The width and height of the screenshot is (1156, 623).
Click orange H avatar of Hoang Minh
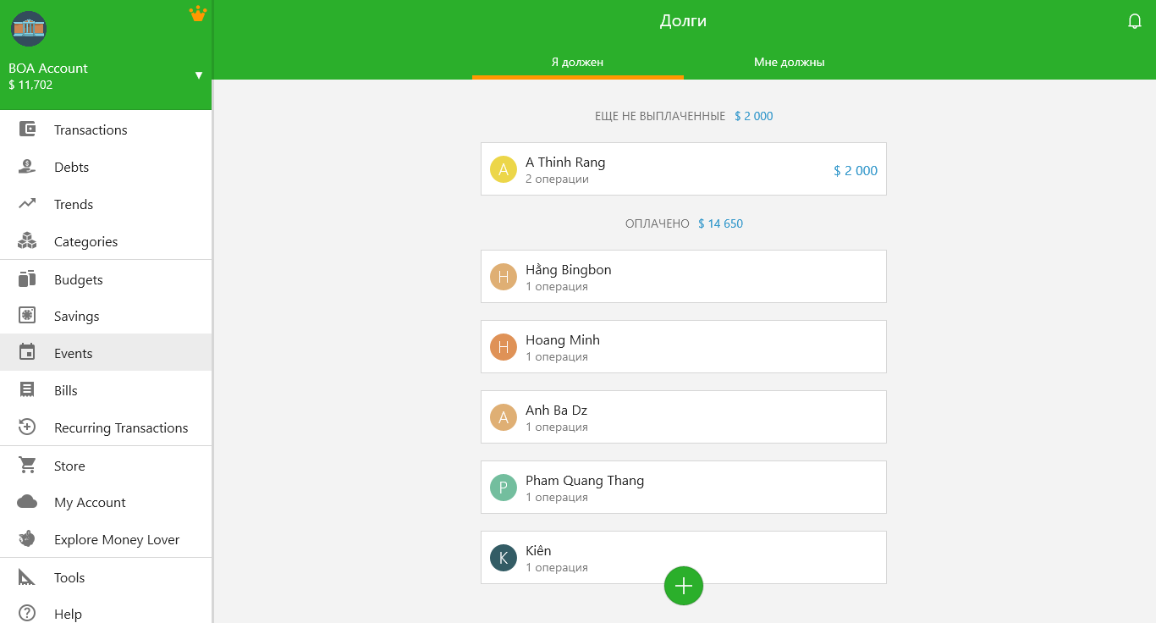[x=504, y=347]
